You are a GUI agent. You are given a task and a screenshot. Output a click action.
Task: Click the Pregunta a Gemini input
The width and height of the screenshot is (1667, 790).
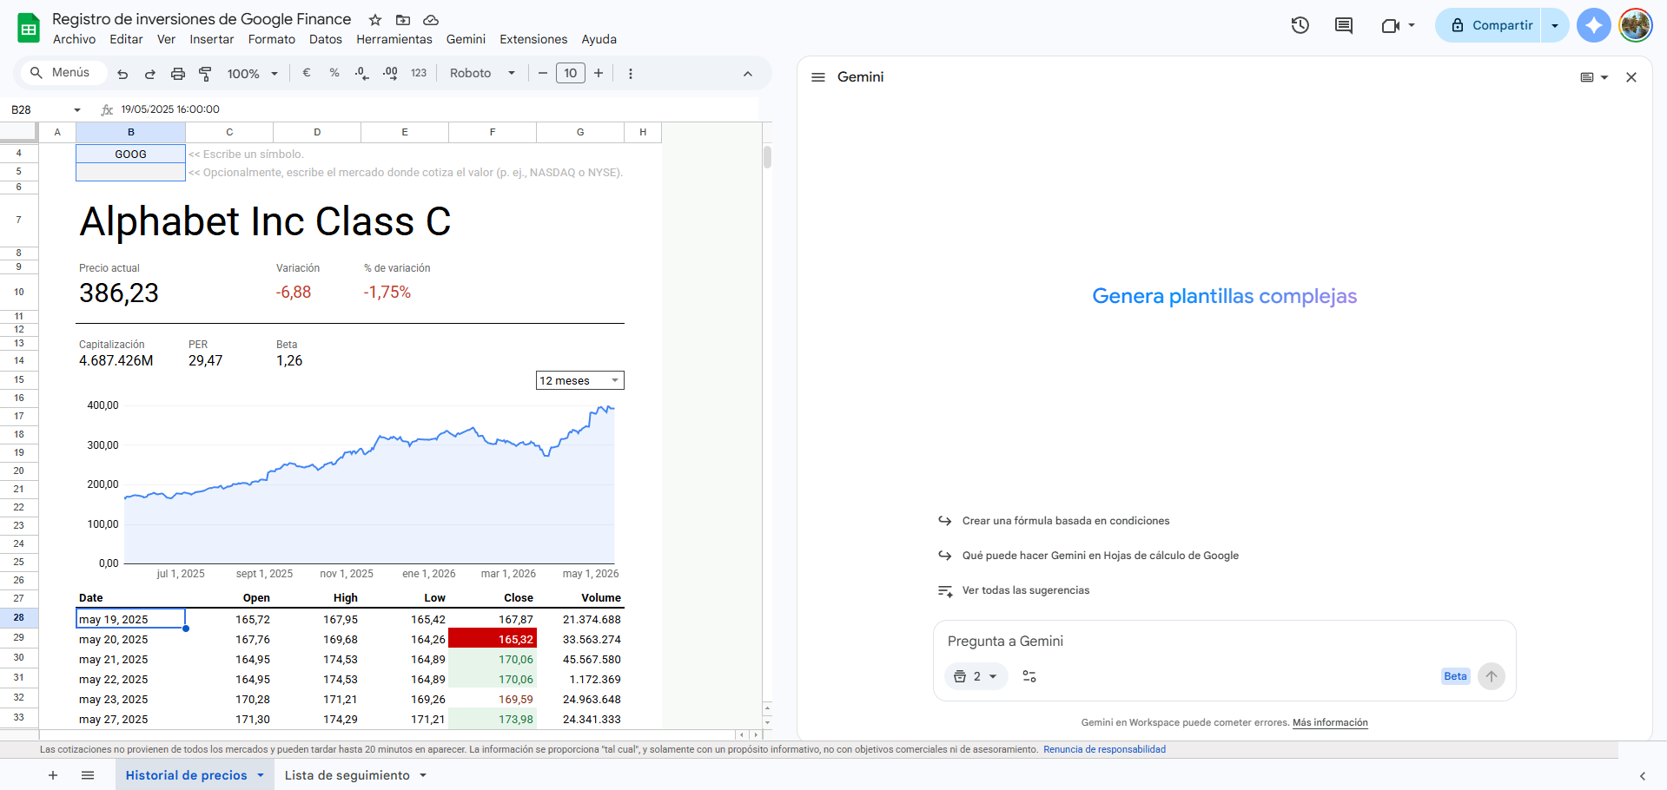(1224, 642)
